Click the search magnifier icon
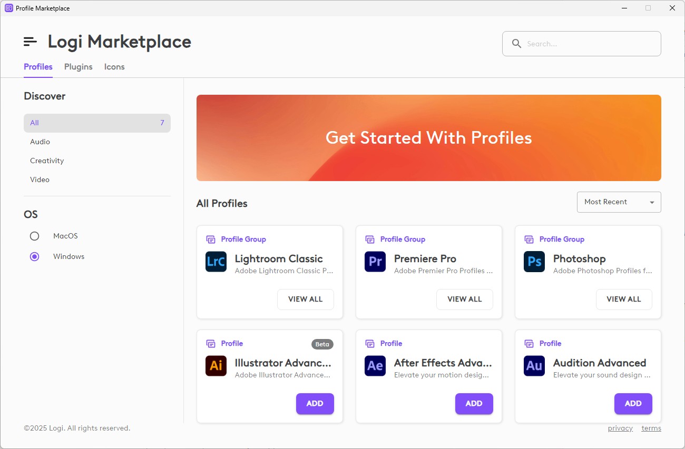Screen dimensions: 685x449 [x=516, y=44]
